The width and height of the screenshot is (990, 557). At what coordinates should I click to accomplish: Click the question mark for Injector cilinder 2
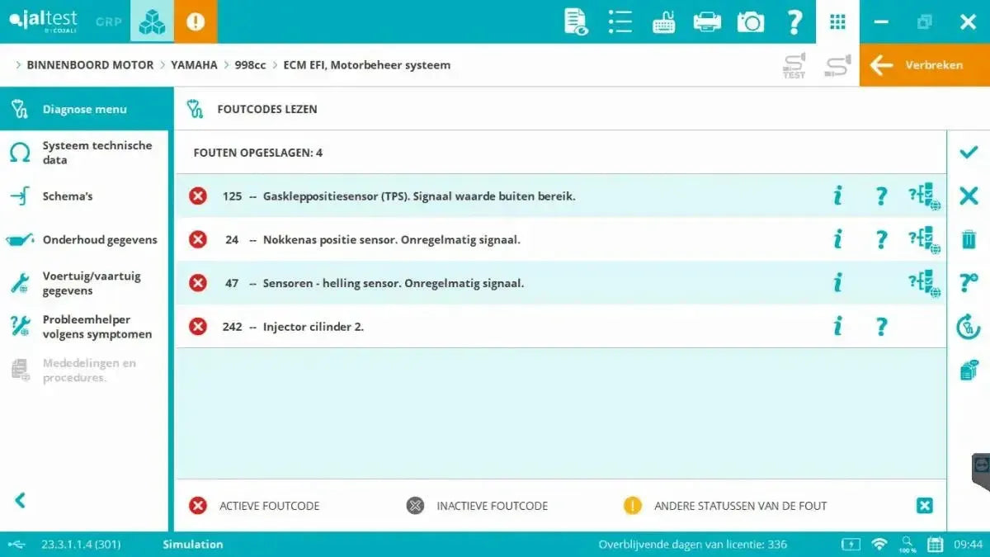pyautogui.click(x=881, y=326)
